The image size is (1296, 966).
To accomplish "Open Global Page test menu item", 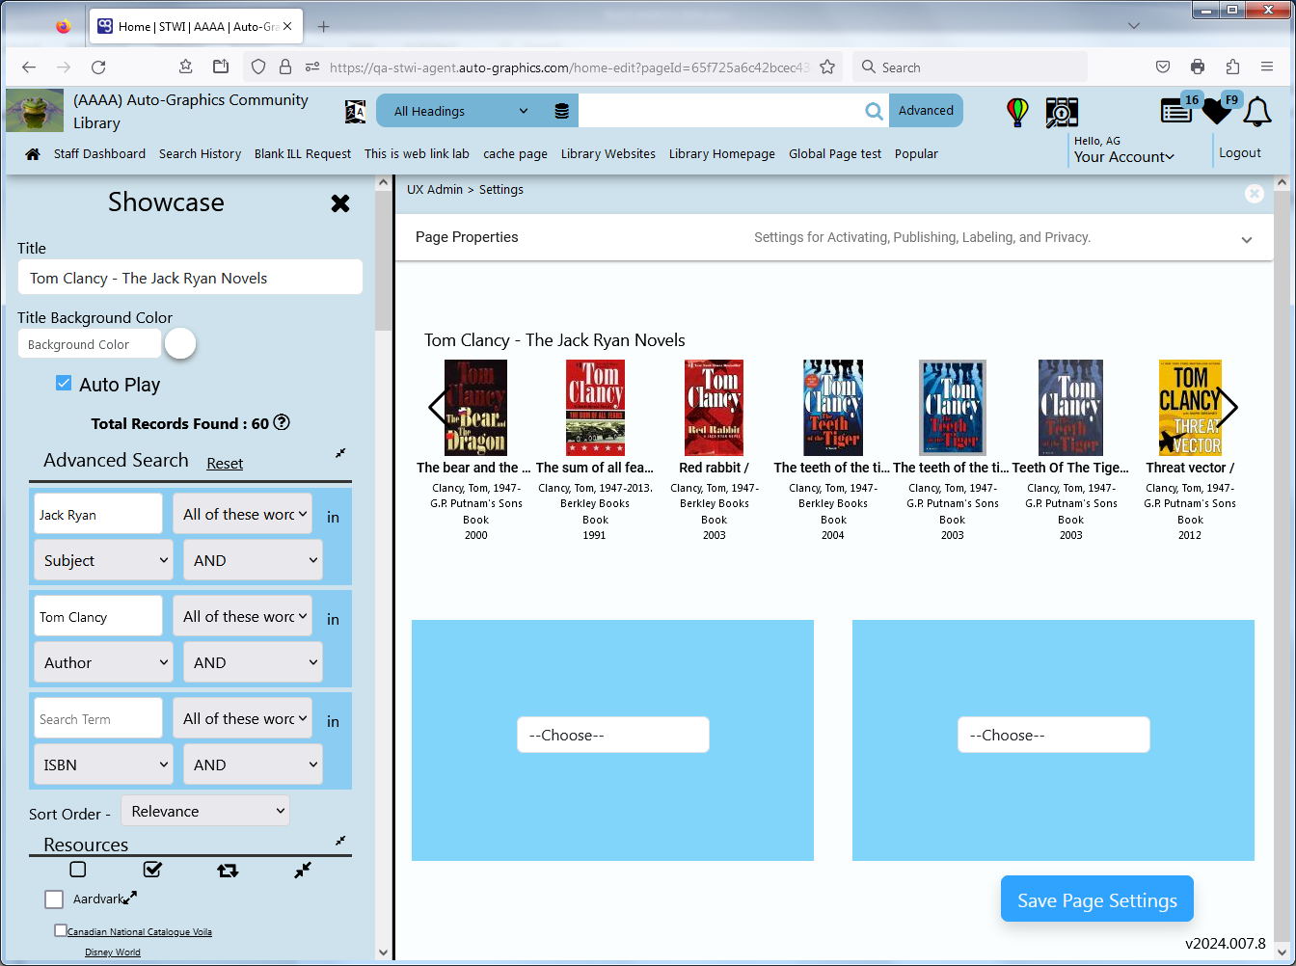I will click(x=835, y=154).
